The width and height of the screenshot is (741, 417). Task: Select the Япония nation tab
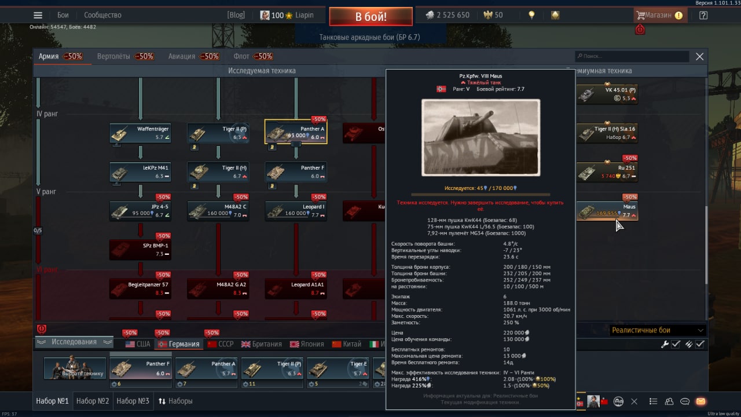tap(307, 344)
